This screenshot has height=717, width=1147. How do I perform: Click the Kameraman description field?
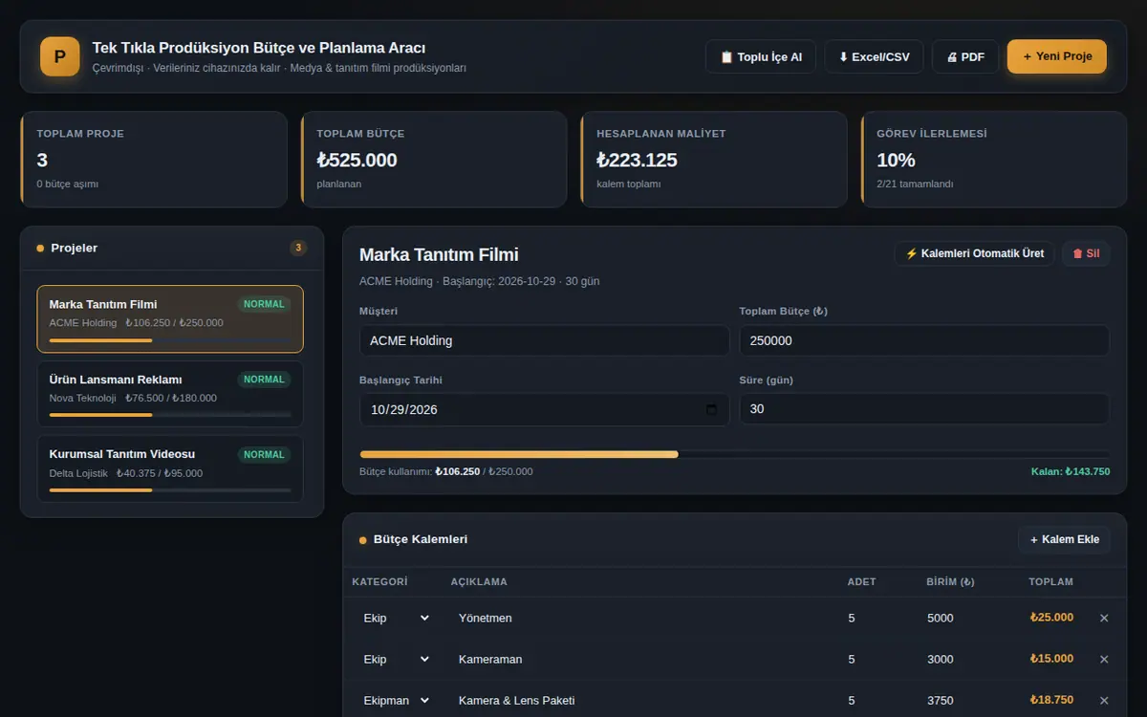(x=643, y=660)
